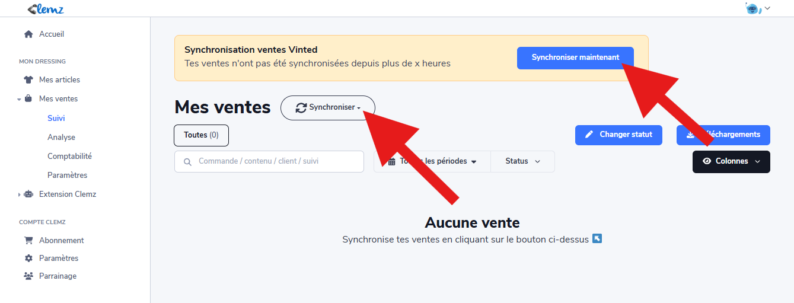Click the Paramètres gear icon under Compte Clemz

(x=28, y=259)
